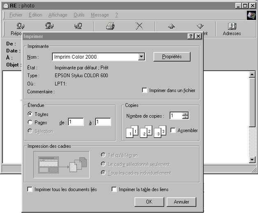The image size is (258, 213).
Task: Open the Message menu
Action: [x=100, y=15]
